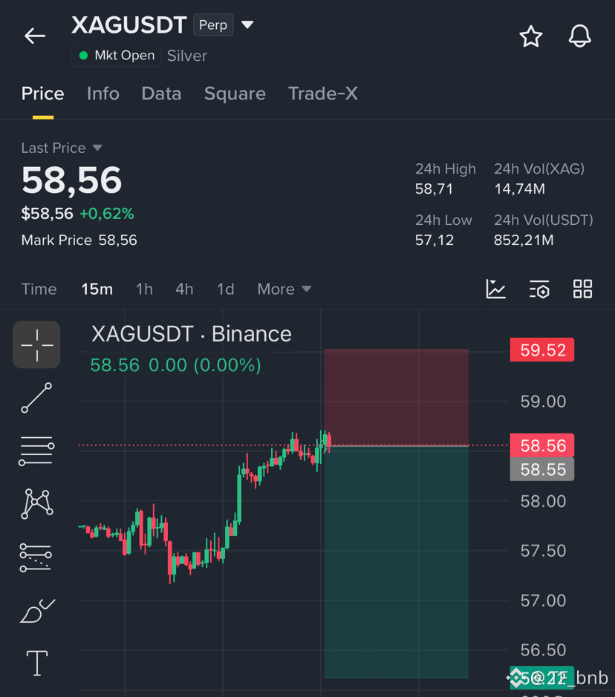
Task: Click the '59.00' price axis label
Action: [543, 402]
